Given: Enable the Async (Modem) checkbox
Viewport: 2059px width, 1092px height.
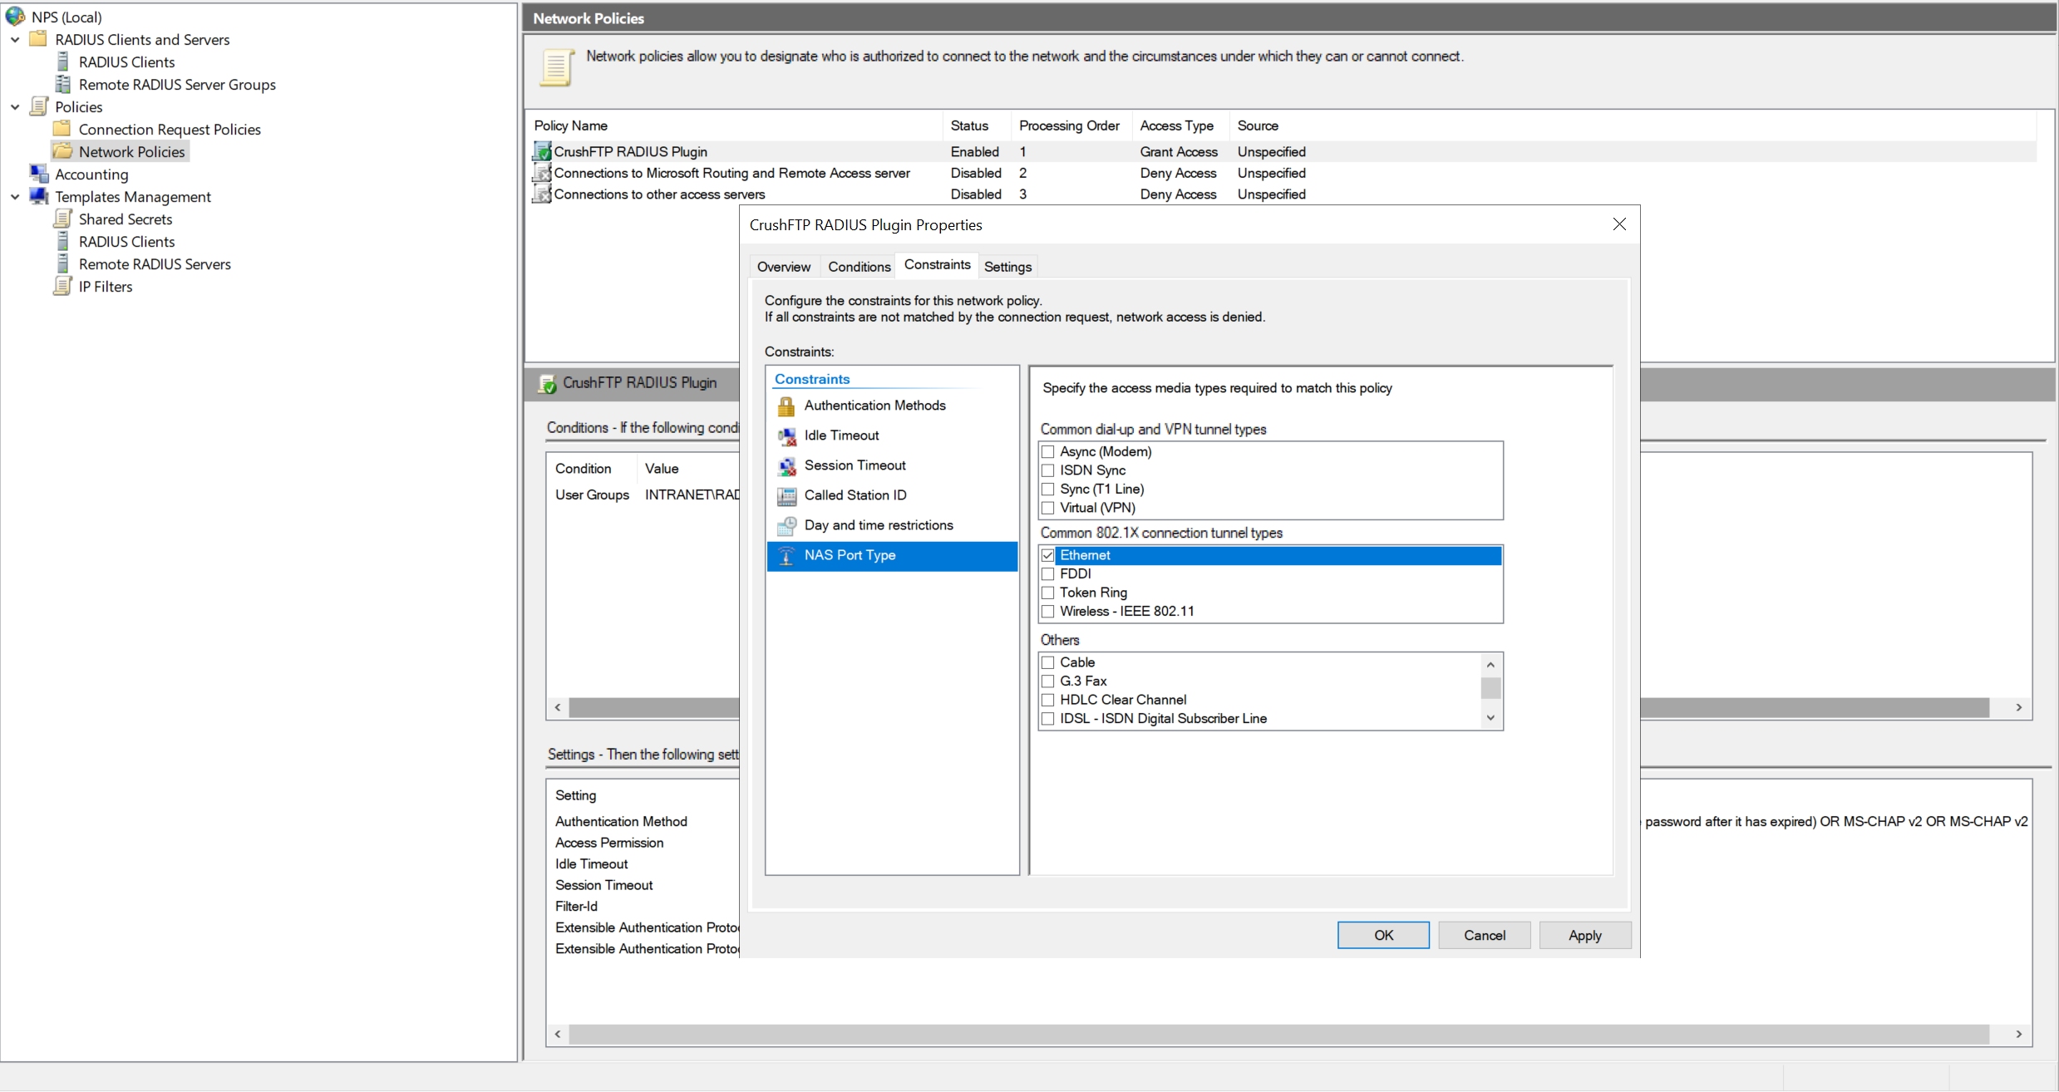Looking at the screenshot, I should coord(1048,451).
